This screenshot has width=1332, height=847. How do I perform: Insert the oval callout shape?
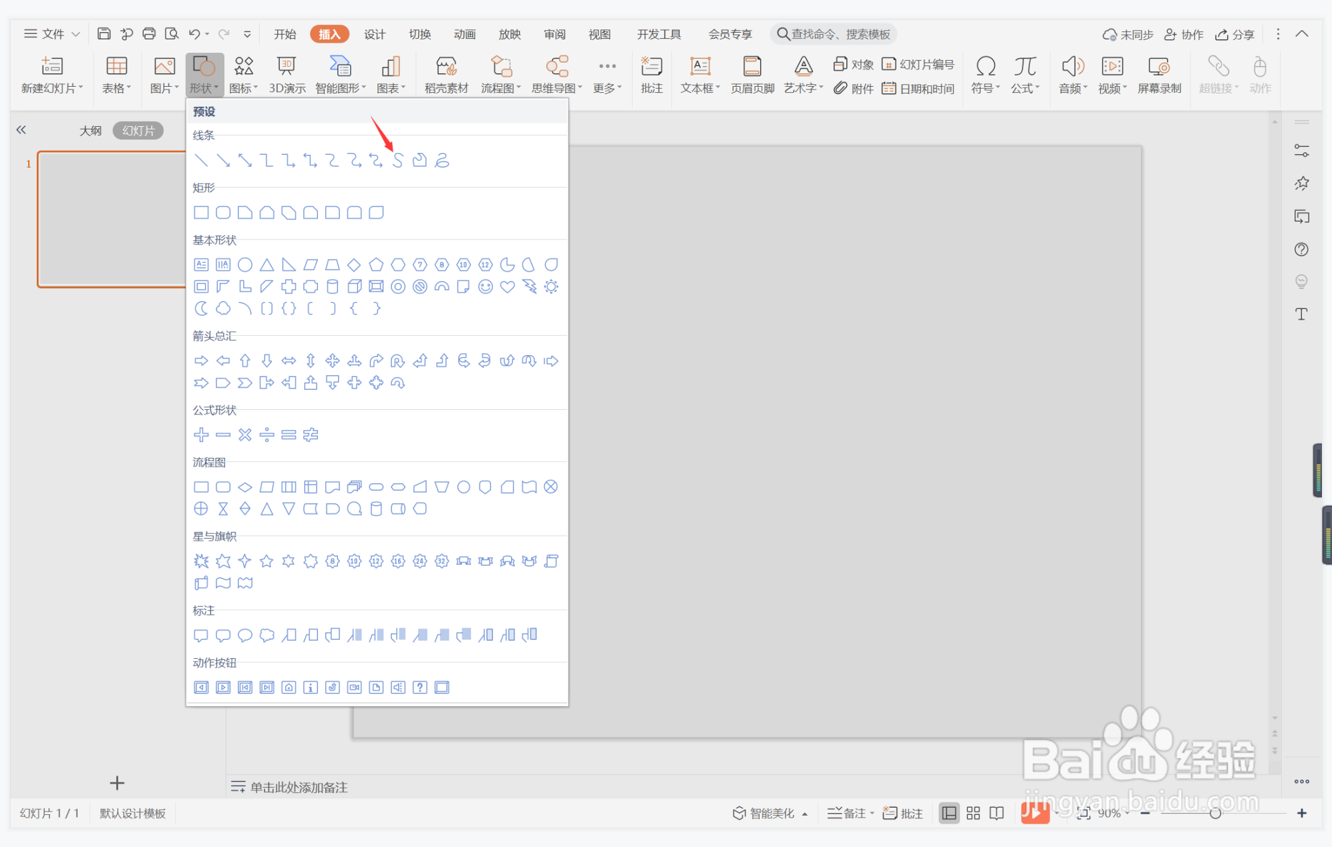[x=245, y=635]
